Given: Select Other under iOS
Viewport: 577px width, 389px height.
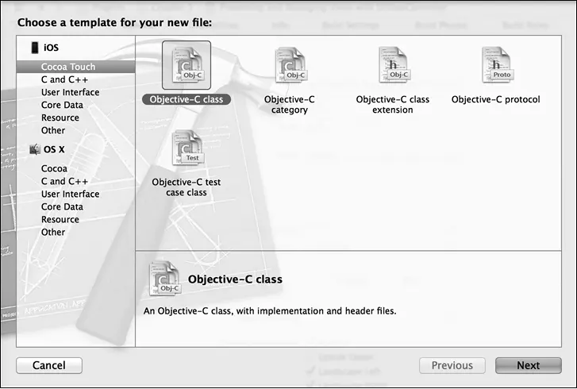Looking at the screenshot, I should [x=53, y=130].
